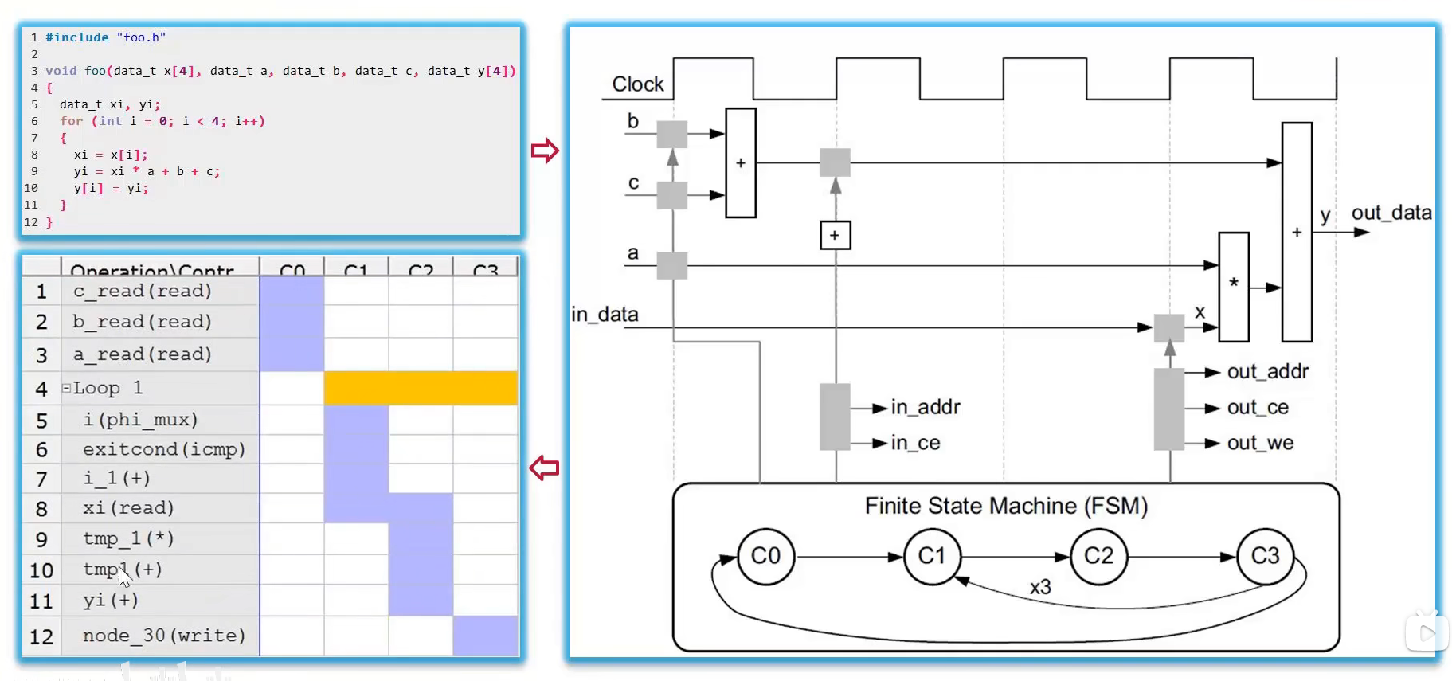1452x681 pixels.
Task: Click the final adder block producing y
Action: (1297, 232)
